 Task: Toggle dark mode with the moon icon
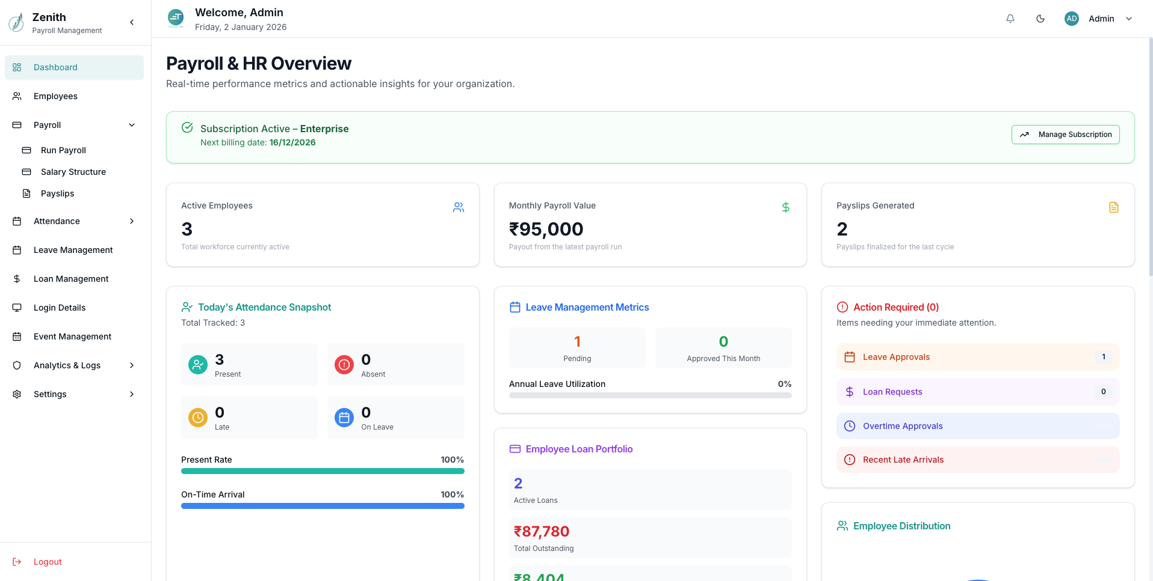coord(1040,19)
